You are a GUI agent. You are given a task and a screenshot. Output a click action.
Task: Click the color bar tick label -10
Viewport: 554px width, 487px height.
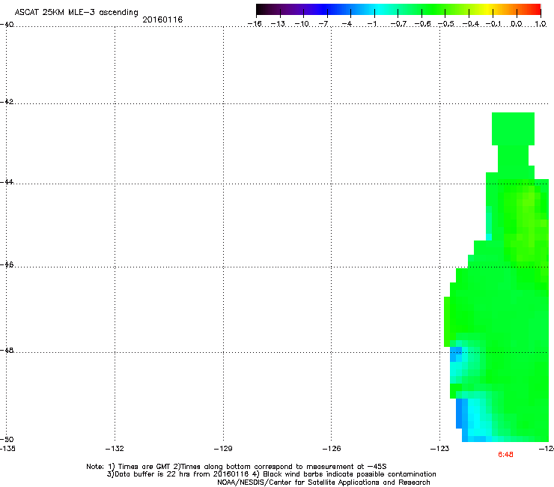302,24
